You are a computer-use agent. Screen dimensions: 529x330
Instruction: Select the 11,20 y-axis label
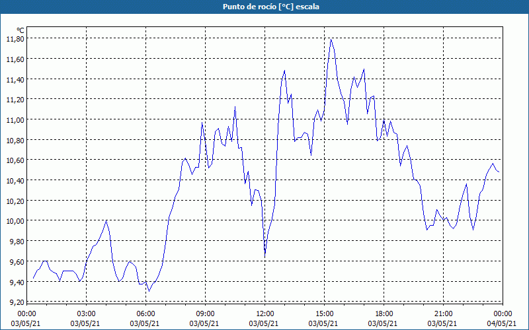click(15, 100)
